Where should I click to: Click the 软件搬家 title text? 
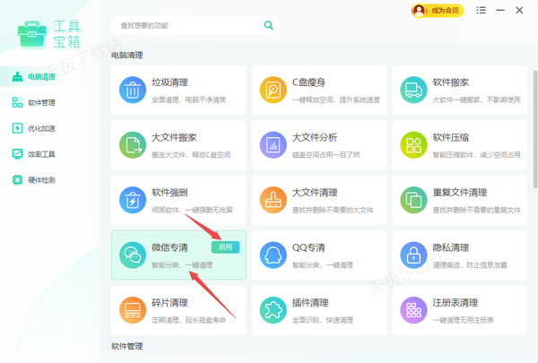tap(450, 82)
